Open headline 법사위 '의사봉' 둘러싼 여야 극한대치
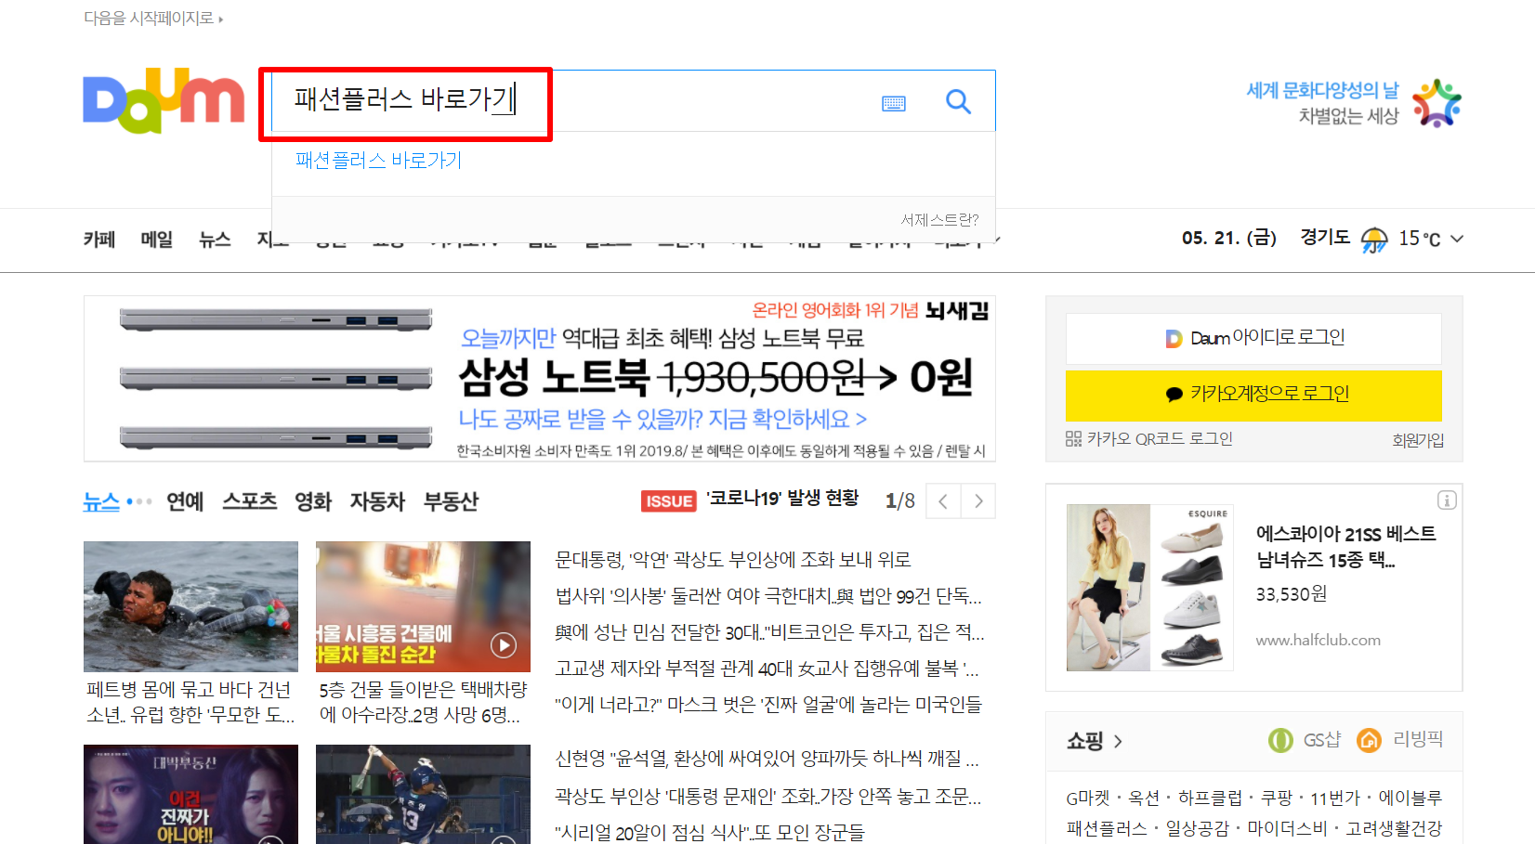This screenshot has height=844, width=1535. [768, 596]
